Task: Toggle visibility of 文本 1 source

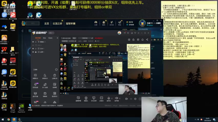Action: tap(33, 49)
